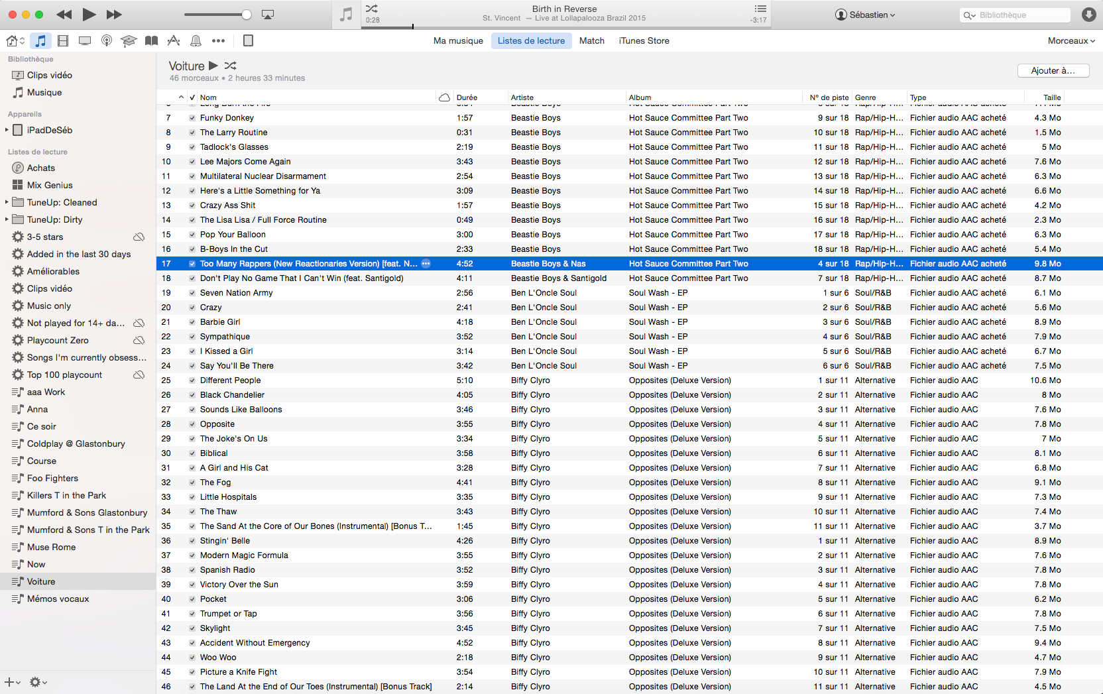Open the Sébastien account dropdown
This screenshot has height=694, width=1103.
tap(865, 15)
